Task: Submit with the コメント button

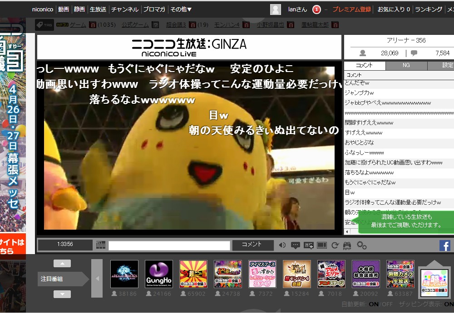Action: (x=253, y=245)
